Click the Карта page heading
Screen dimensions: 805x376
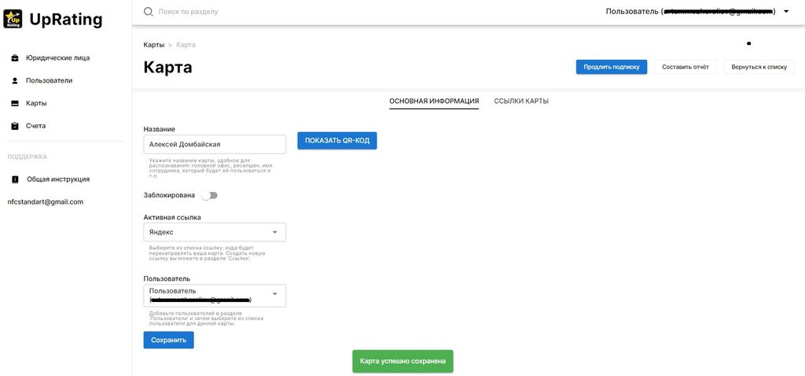[168, 68]
